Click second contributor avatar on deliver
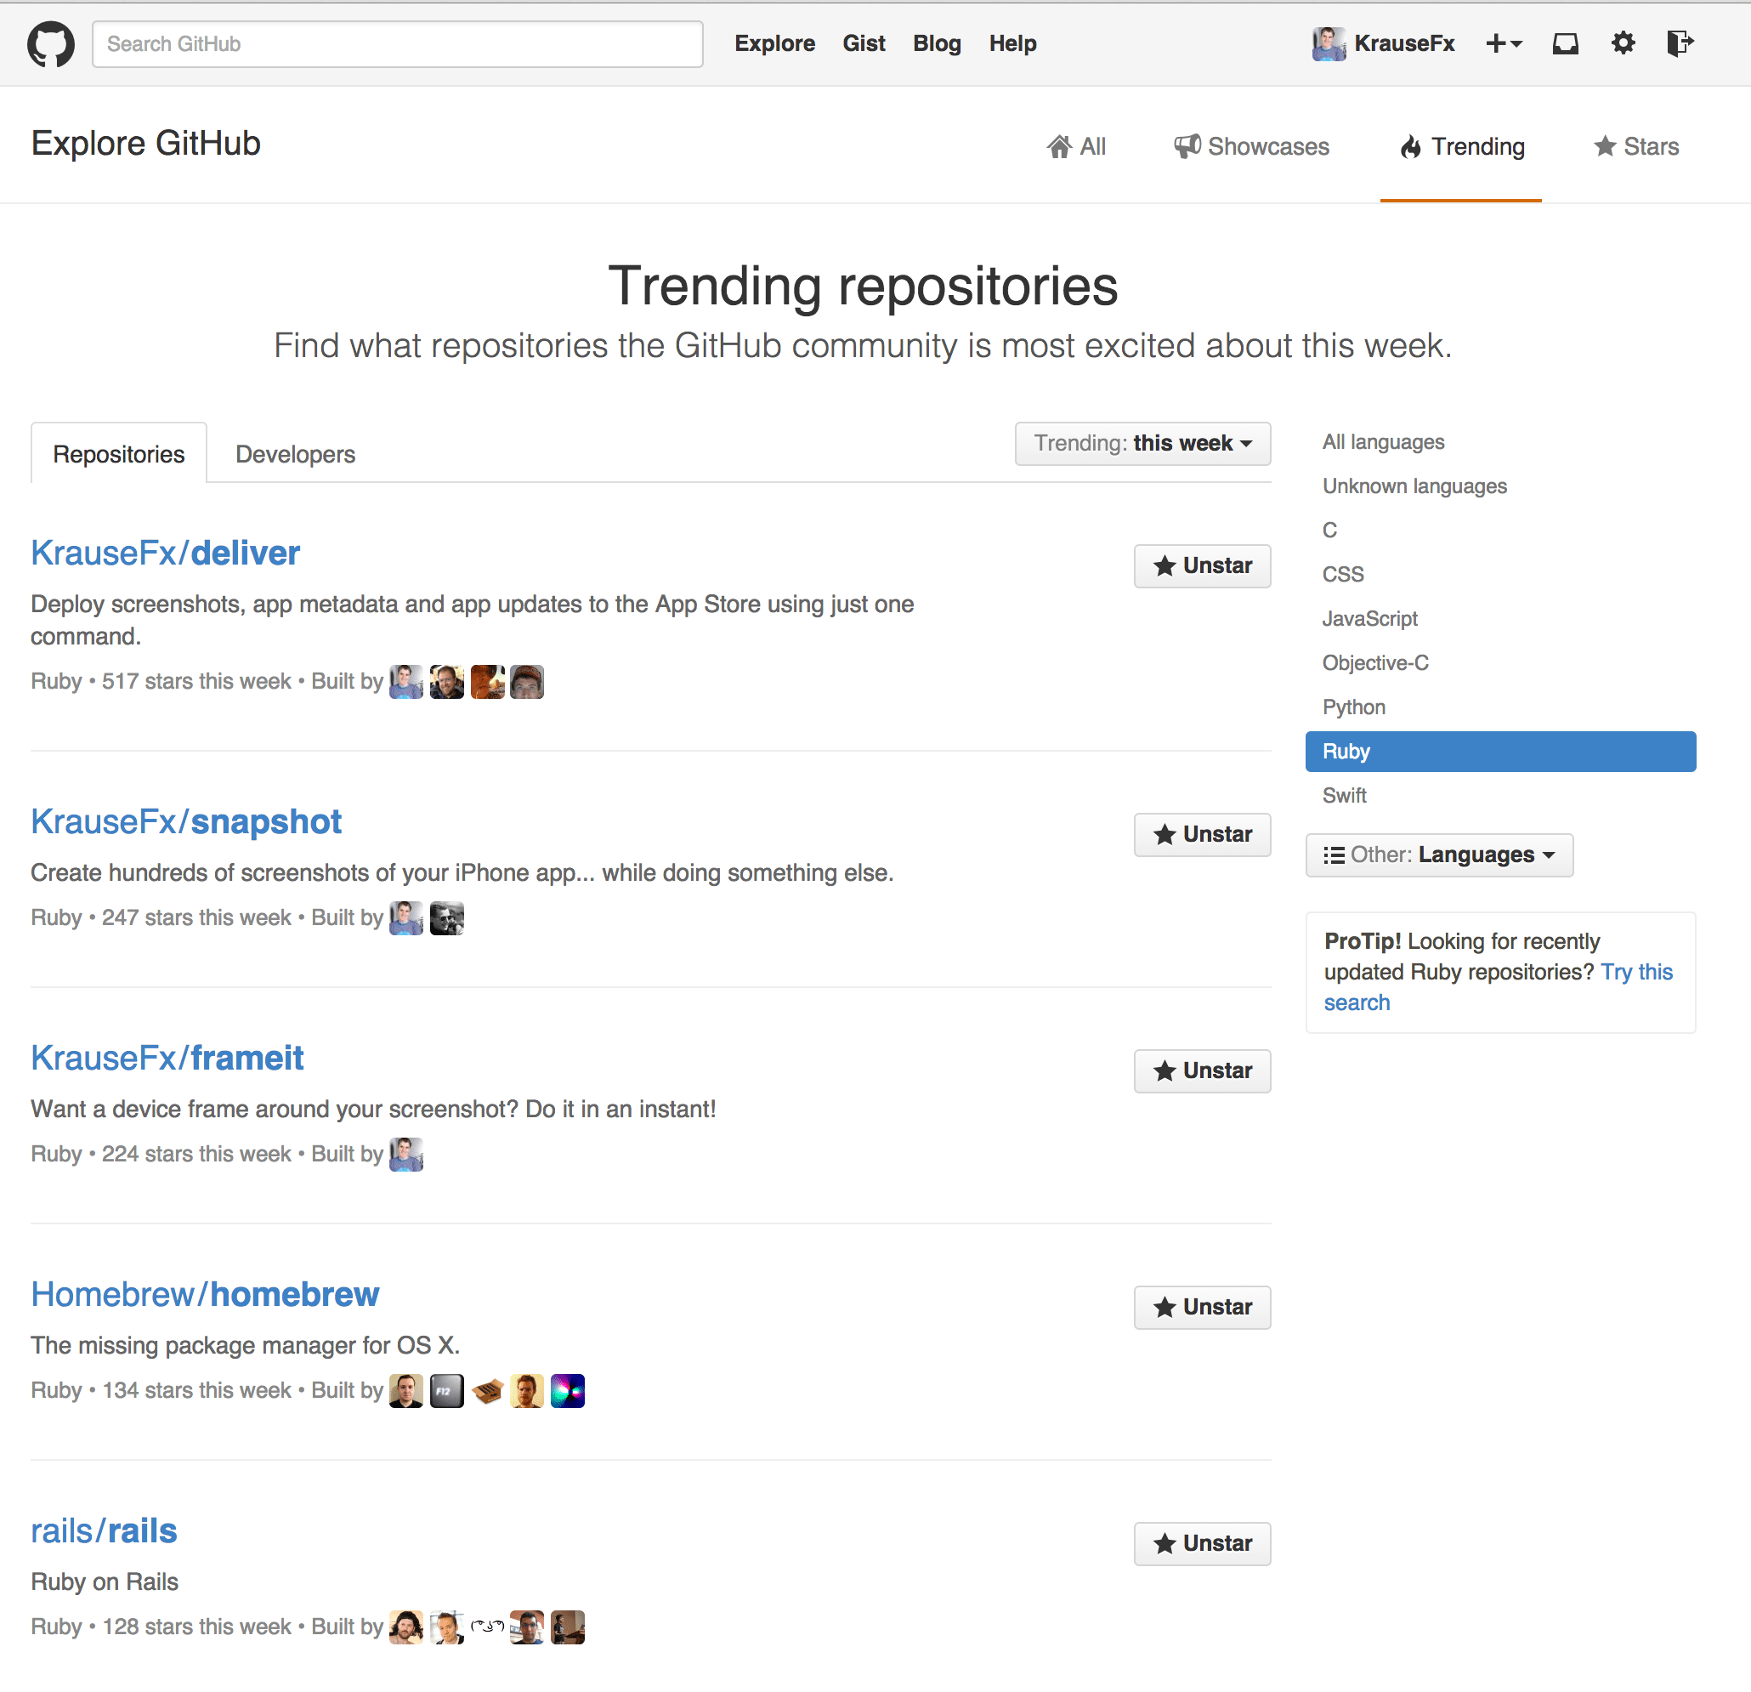Screen dimensions: 1751x1692 [x=447, y=682]
